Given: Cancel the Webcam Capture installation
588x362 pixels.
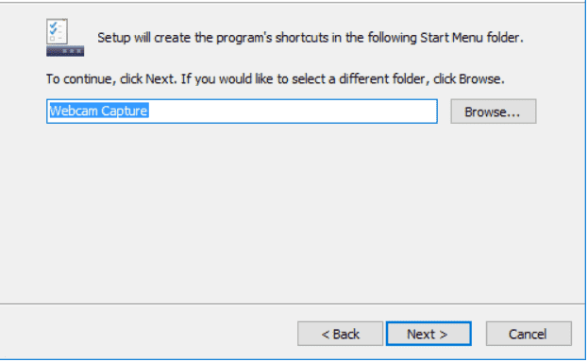Looking at the screenshot, I should click(x=529, y=334).
